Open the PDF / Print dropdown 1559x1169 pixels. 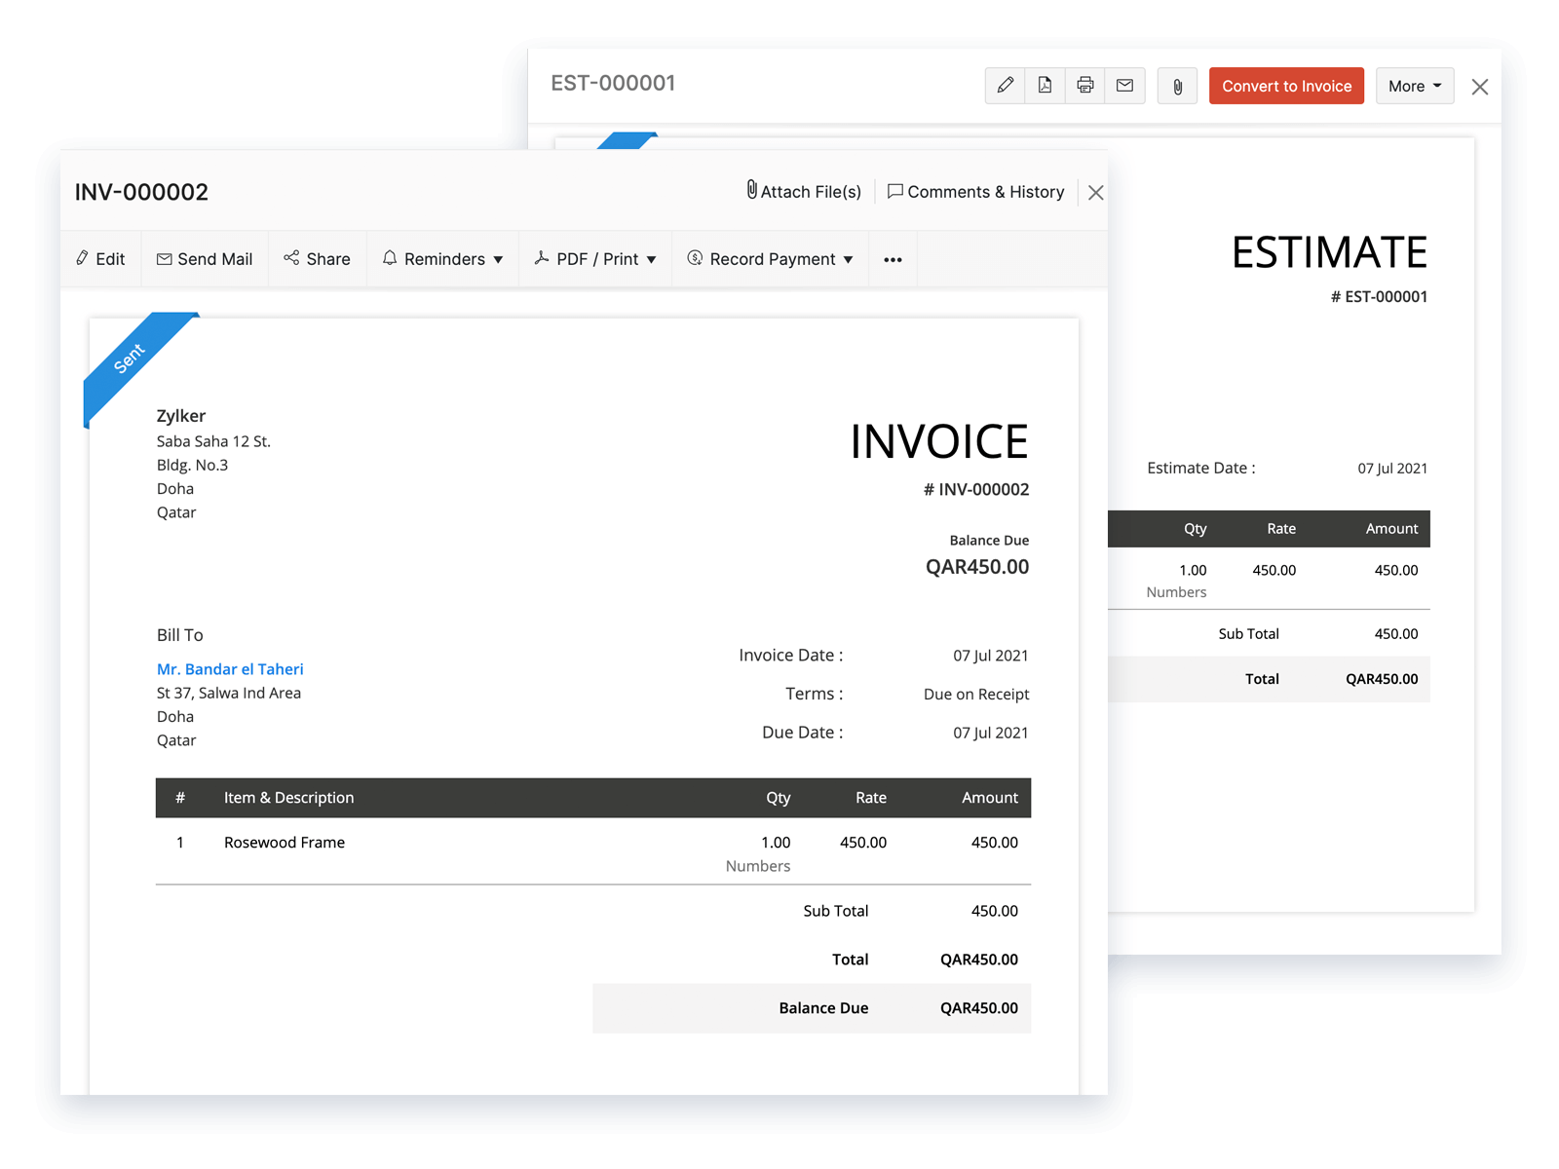[595, 258]
